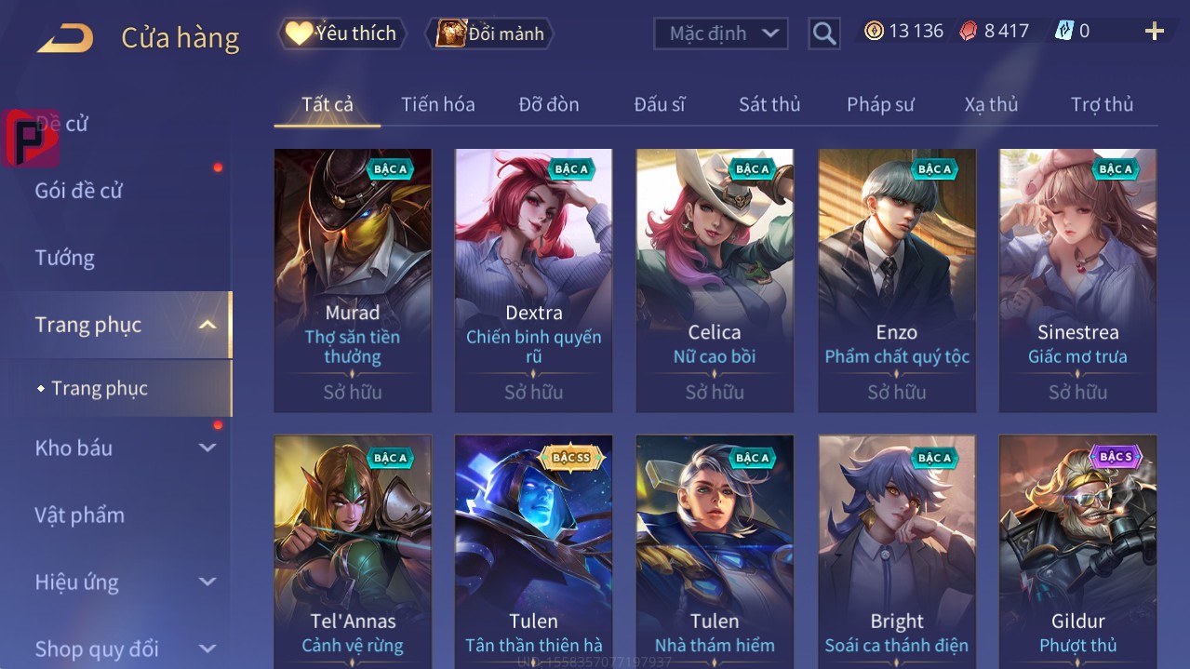1190x669 pixels.
Task: Open Đổi mảnh shard exchange button
Action: (x=489, y=33)
